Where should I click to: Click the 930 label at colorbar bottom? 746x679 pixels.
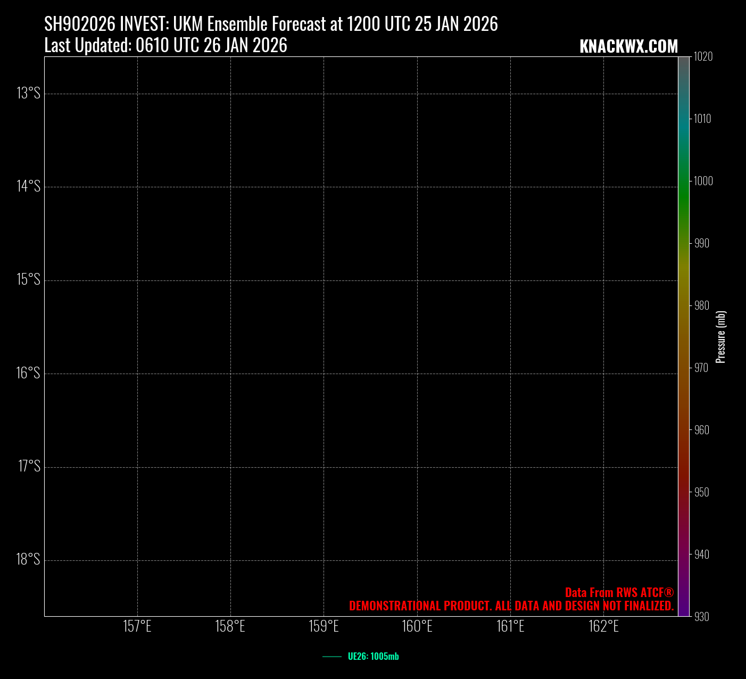click(x=701, y=617)
